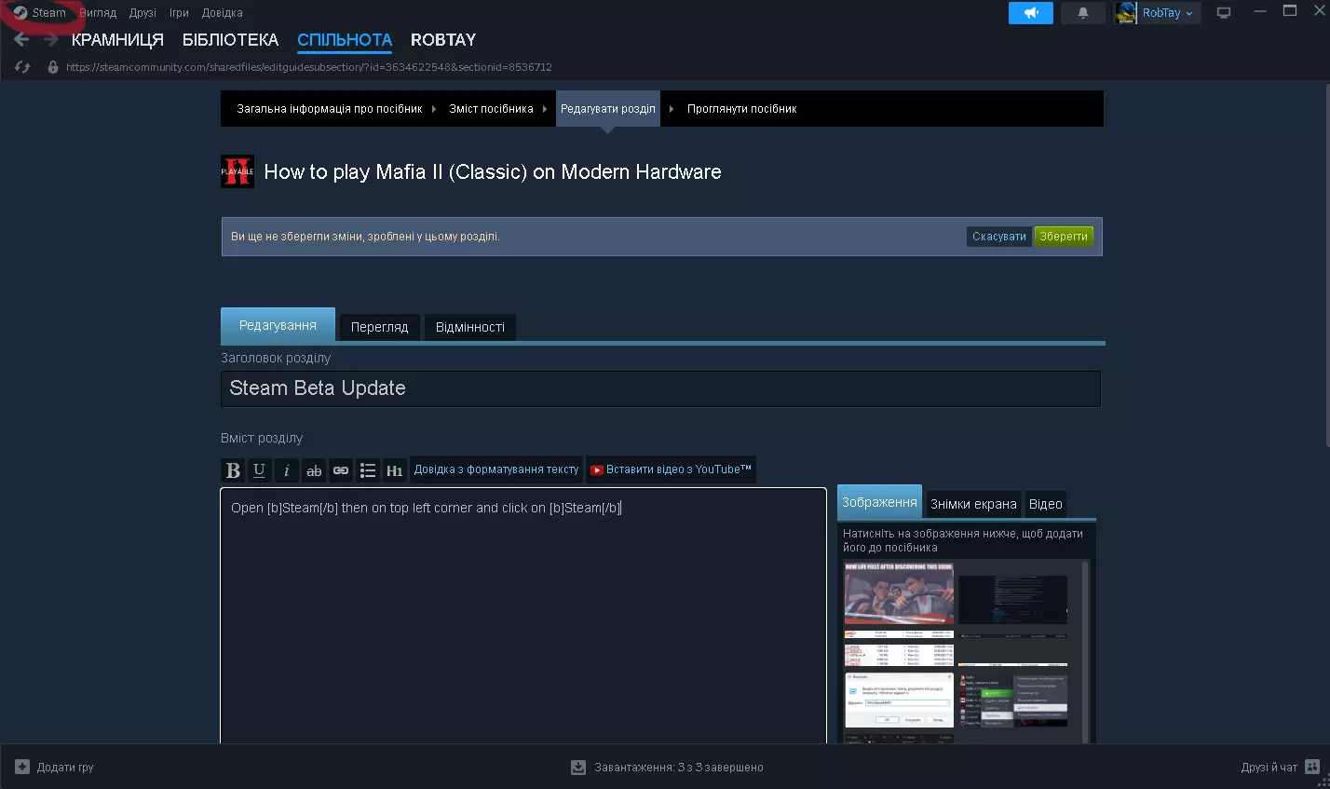Click the RobTay profile avatar
Screen dimensions: 1330x789
click(1126, 13)
